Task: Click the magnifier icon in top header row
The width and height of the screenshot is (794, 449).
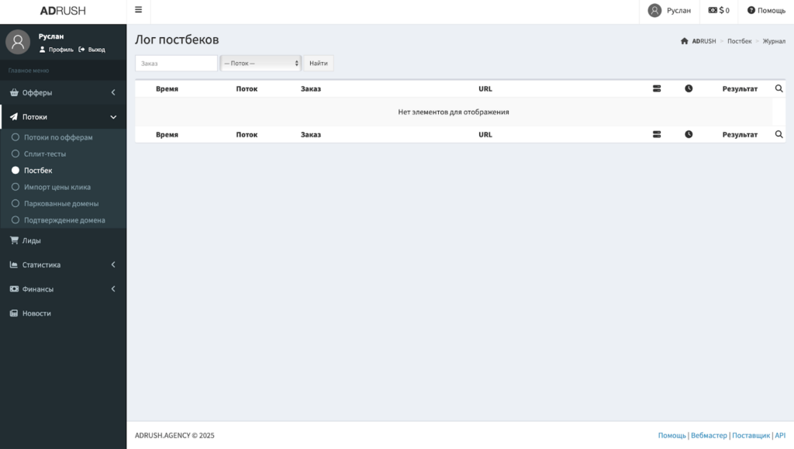Action: click(x=778, y=88)
